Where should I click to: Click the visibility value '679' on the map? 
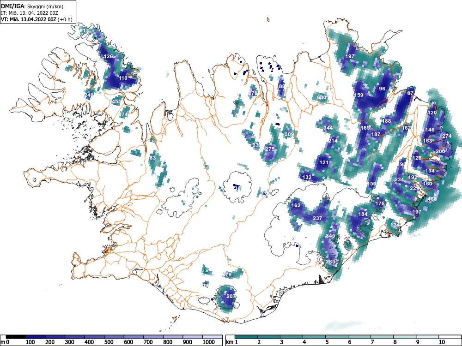pos(227,275)
